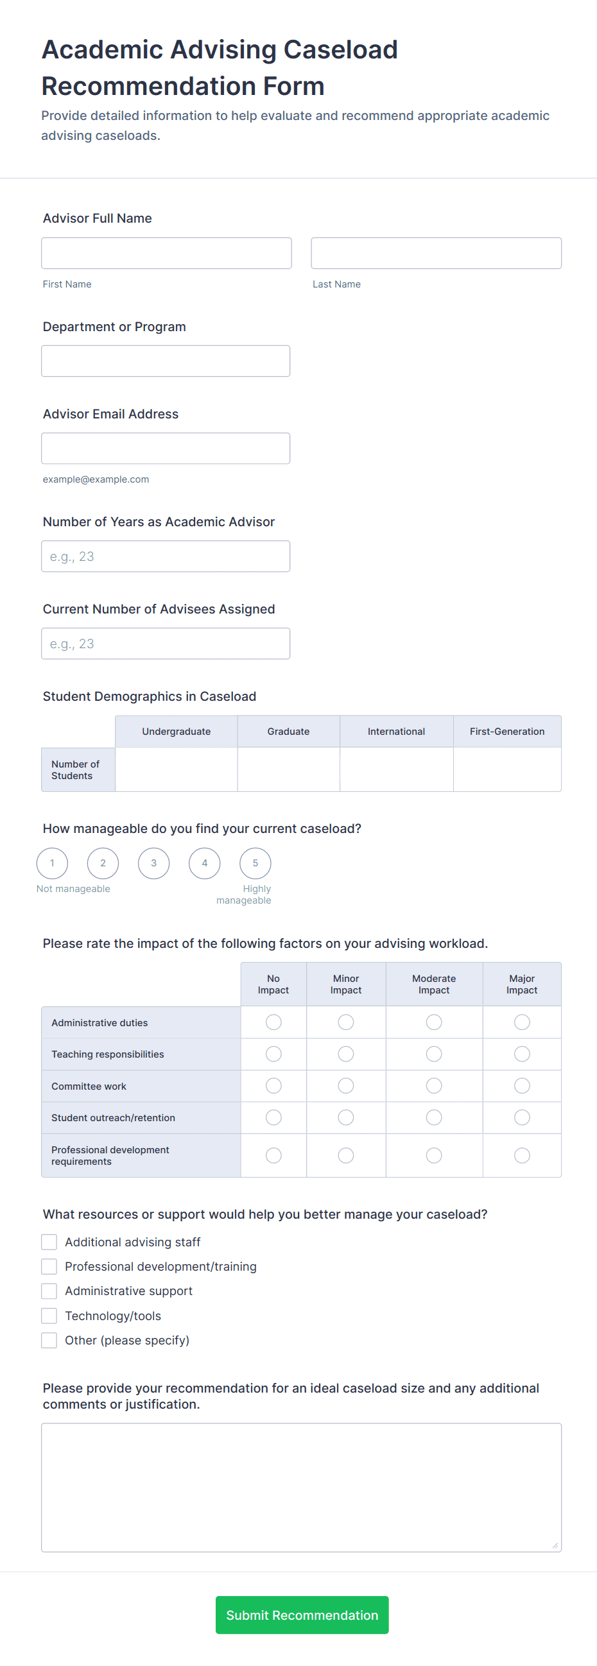Tick the Other (please specify) checkbox
Image resolution: width=597 pixels, height=1666 pixels.
click(x=49, y=1340)
